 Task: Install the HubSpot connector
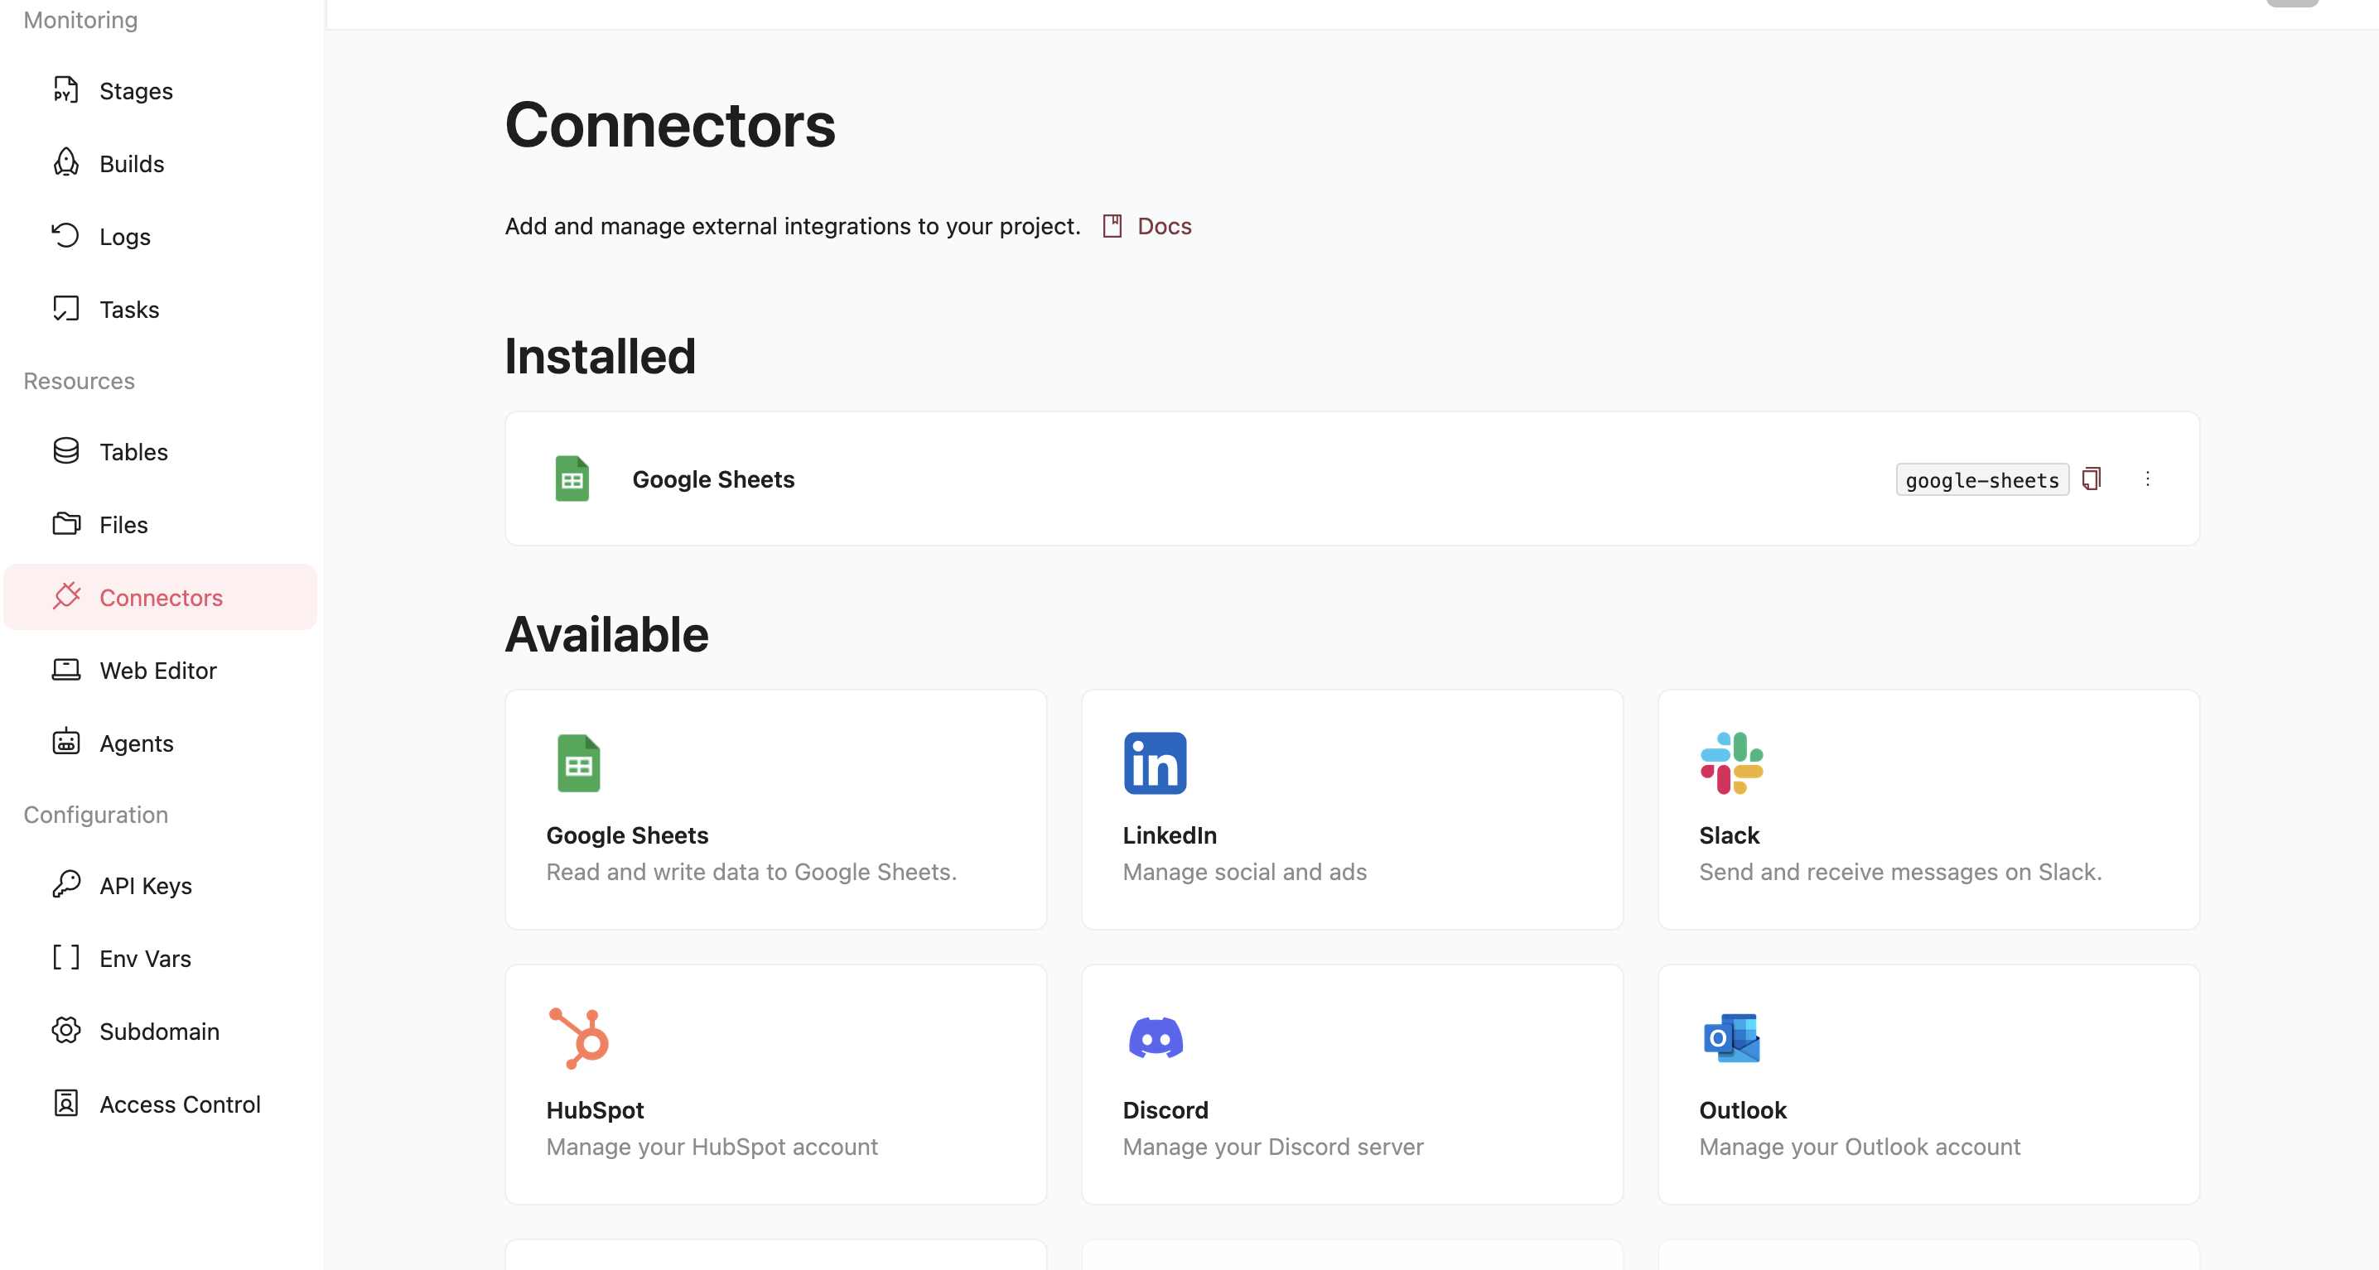tap(776, 1085)
